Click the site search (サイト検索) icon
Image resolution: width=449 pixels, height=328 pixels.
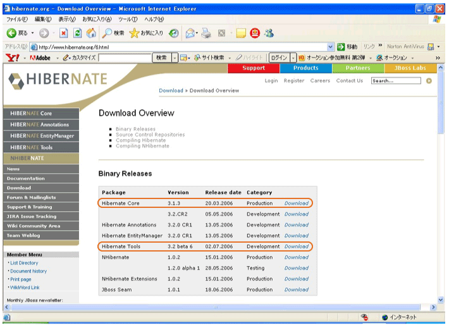[x=197, y=58]
